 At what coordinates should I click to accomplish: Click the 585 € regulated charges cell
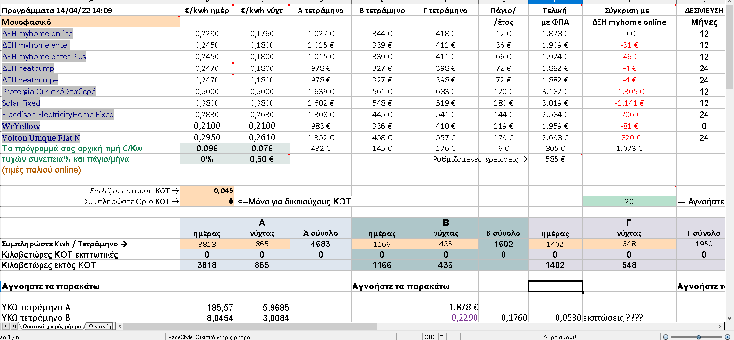pos(555,159)
